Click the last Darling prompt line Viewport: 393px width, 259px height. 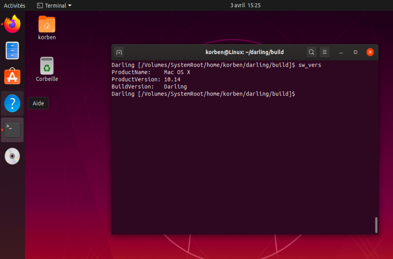point(203,94)
